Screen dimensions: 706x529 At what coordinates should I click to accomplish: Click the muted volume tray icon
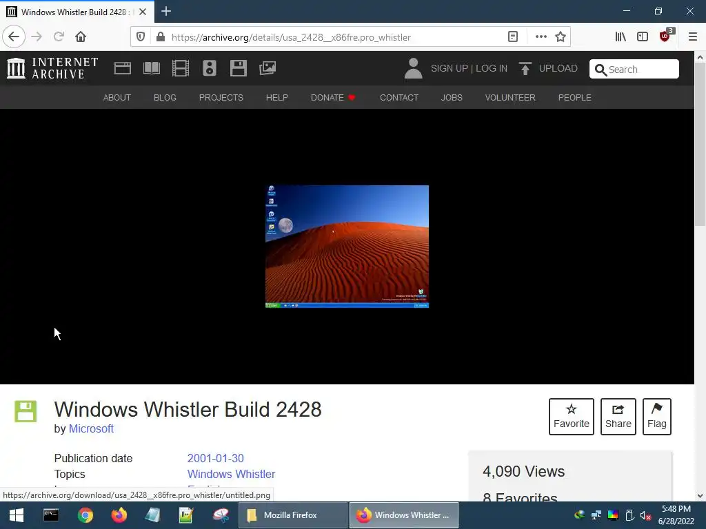click(x=645, y=515)
